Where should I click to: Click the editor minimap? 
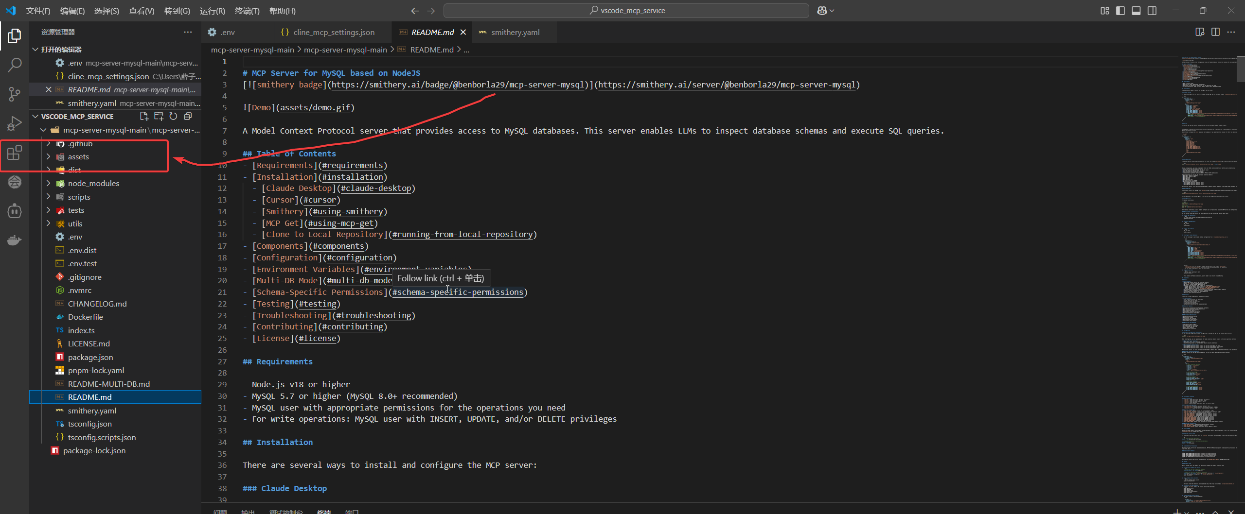(1208, 279)
